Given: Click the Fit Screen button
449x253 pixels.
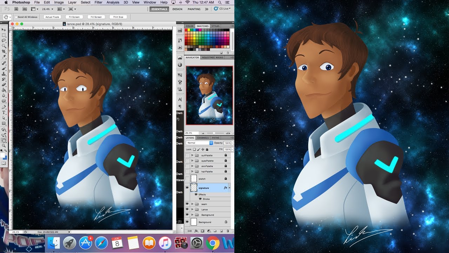Looking at the screenshot, I should point(74,17).
